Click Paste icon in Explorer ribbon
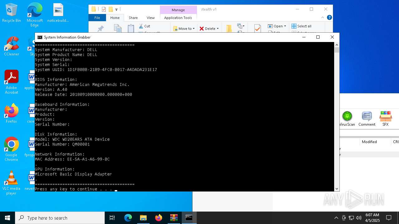Viewport: 399px width, 224px height. [x=131, y=29]
